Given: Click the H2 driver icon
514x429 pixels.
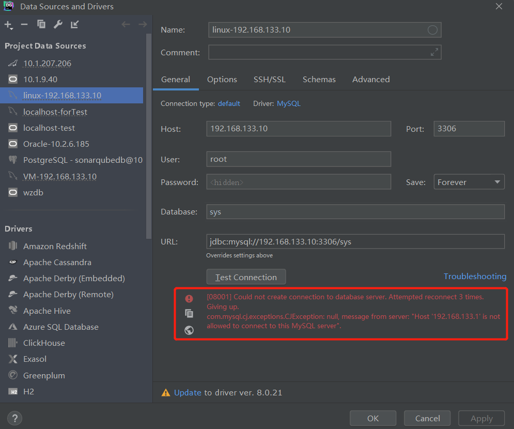Looking at the screenshot, I should [13, 392].
